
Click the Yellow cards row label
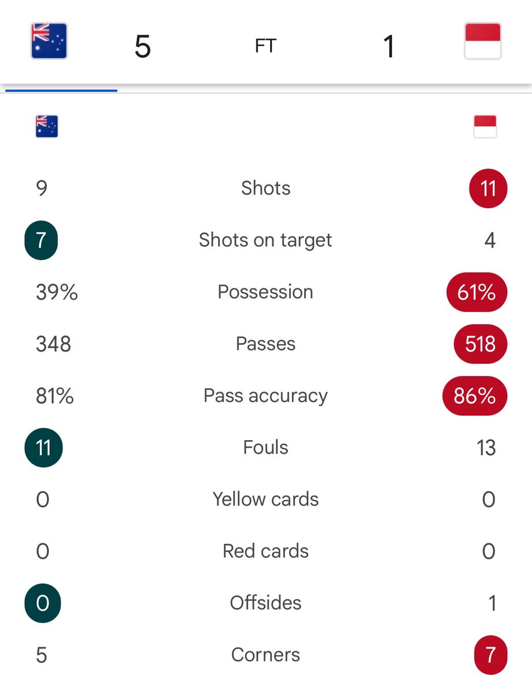(x=265, y=499)
